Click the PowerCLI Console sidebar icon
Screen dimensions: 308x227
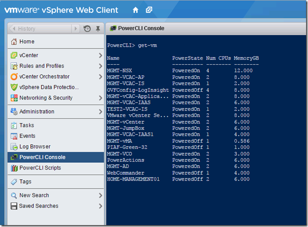point(14,157)
